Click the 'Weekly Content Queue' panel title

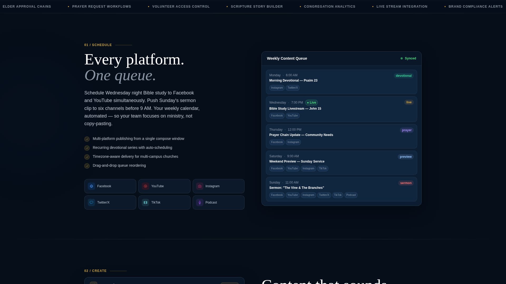coord(287,58)
